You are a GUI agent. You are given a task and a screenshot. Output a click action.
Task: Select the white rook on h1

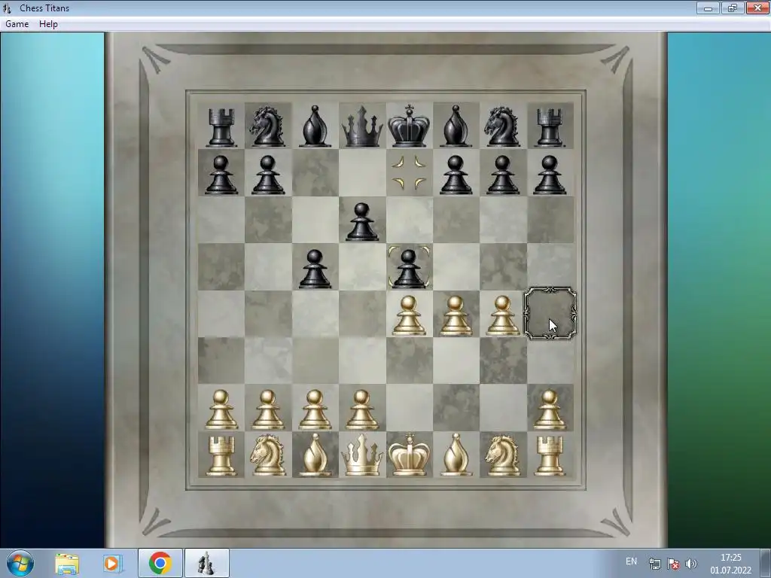coord(550,456)
